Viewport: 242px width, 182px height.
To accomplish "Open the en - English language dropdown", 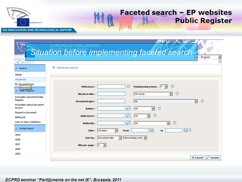I will [208, 57].
